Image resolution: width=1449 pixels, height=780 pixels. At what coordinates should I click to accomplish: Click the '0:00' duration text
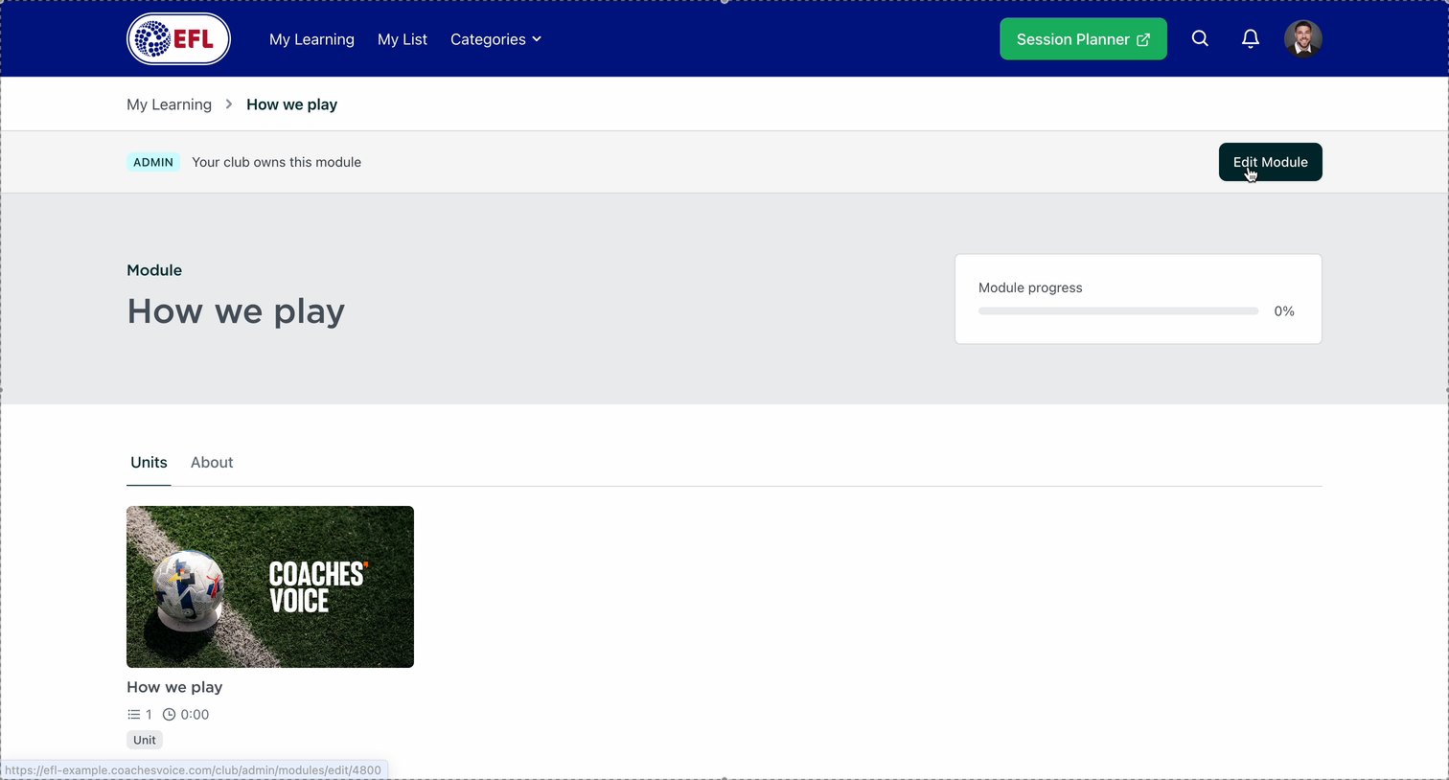click(195, 715)
